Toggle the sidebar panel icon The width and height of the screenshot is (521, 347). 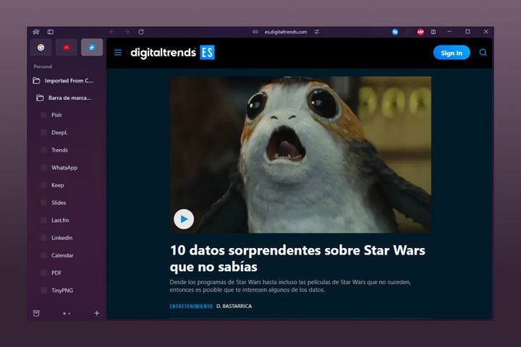click(51, 32)
